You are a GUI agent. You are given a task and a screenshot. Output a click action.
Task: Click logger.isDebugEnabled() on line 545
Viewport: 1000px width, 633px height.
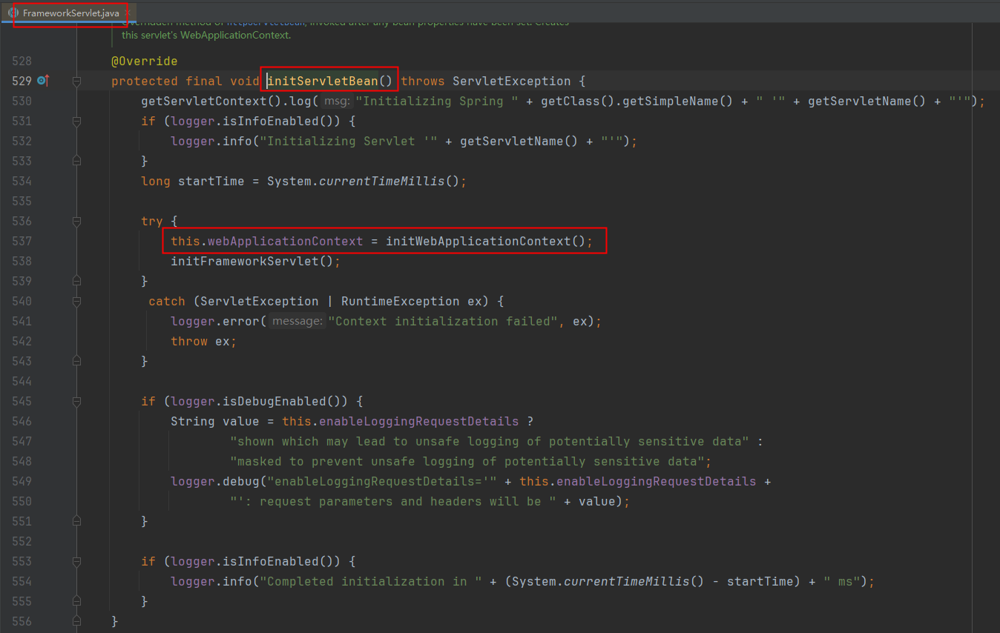coord(260,401)
